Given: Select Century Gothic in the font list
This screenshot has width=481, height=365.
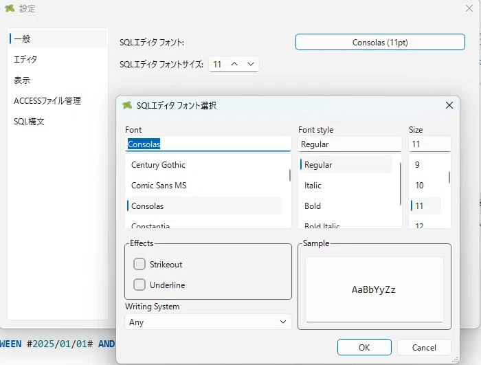Looking at the screenshot, I should (203, 165).
